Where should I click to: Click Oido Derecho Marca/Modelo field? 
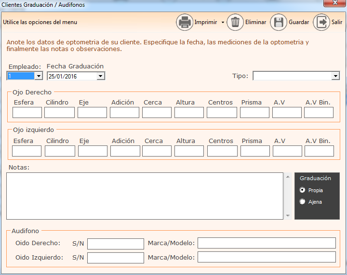pos(267,243)
